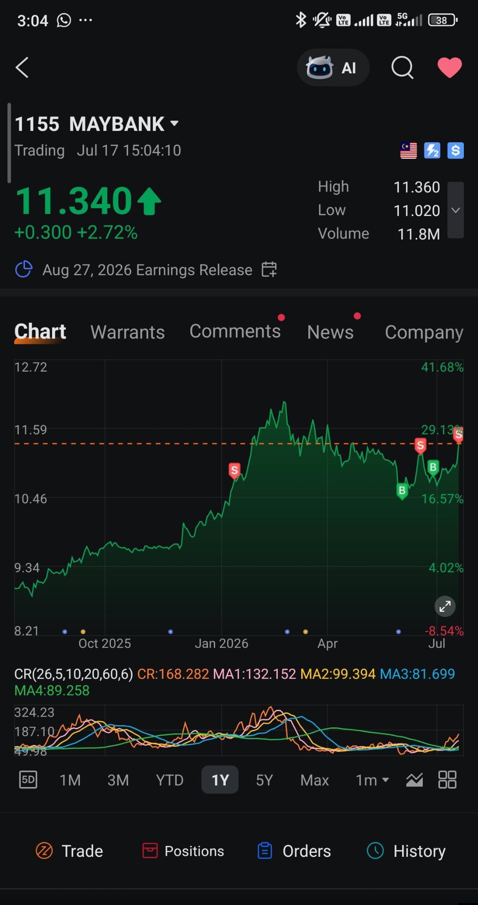
Task: Tap the 11.340 current price
Action: 73,201
